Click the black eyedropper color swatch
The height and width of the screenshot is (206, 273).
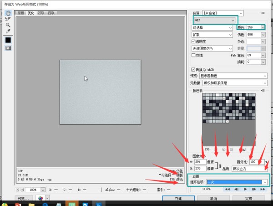[8, 40]
